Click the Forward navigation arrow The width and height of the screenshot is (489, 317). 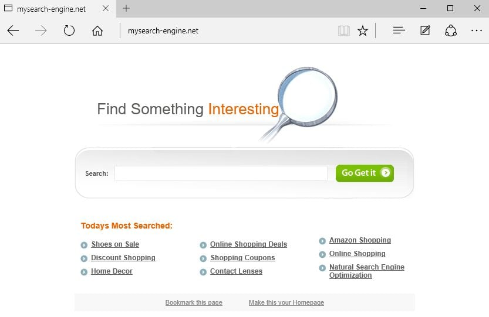(x=41, y=31)
